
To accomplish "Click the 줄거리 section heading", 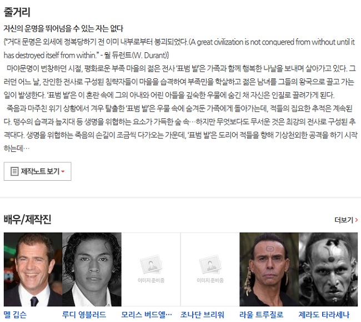I will point(17,12).
